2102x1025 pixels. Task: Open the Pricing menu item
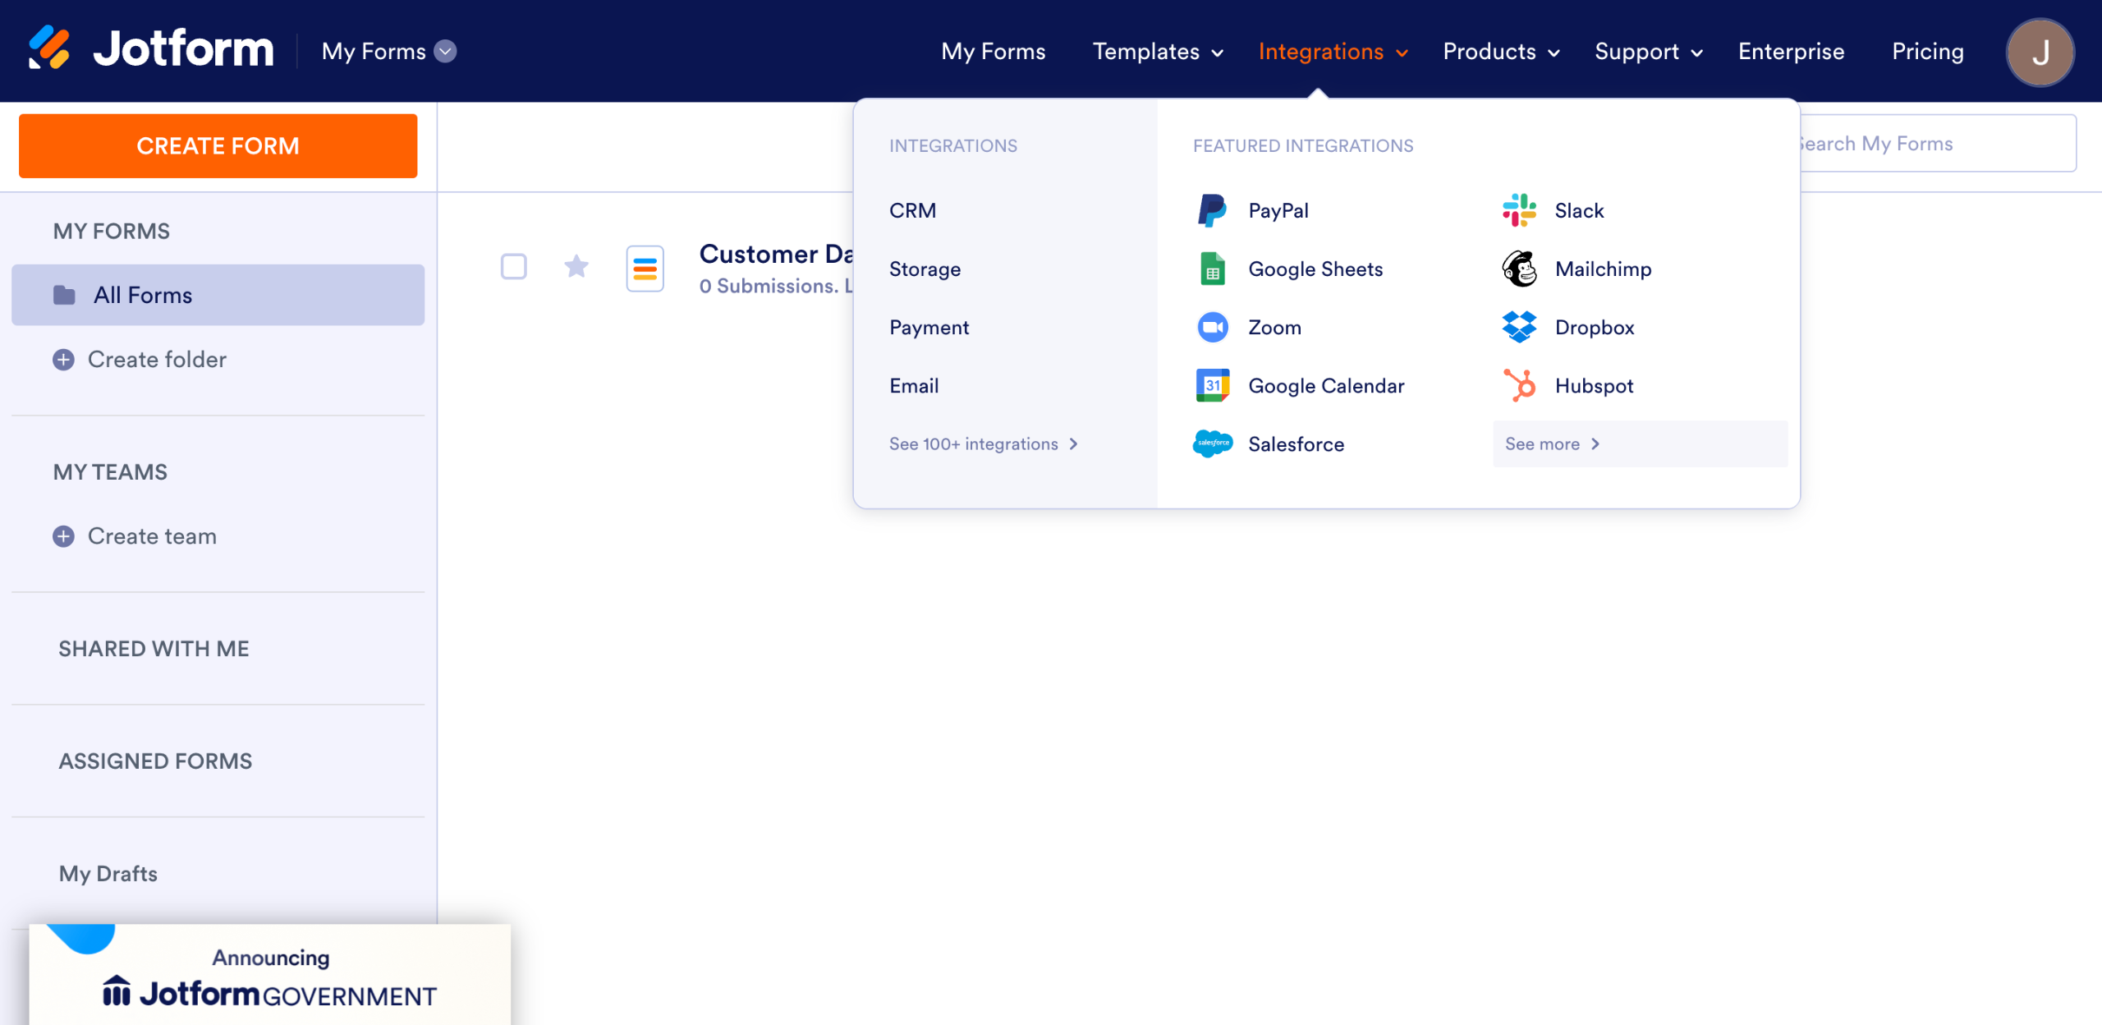(x=1927, y=52)
